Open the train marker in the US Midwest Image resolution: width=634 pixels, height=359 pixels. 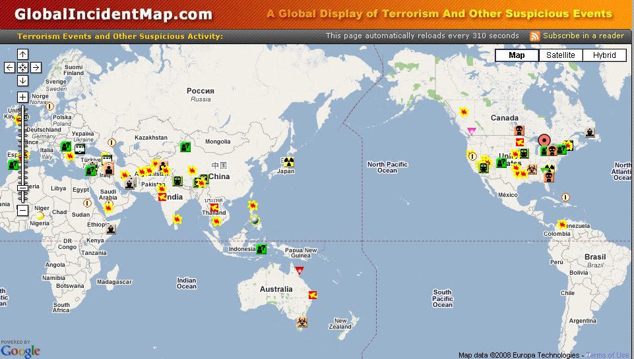pyautogui.click(x=524, y=153)
